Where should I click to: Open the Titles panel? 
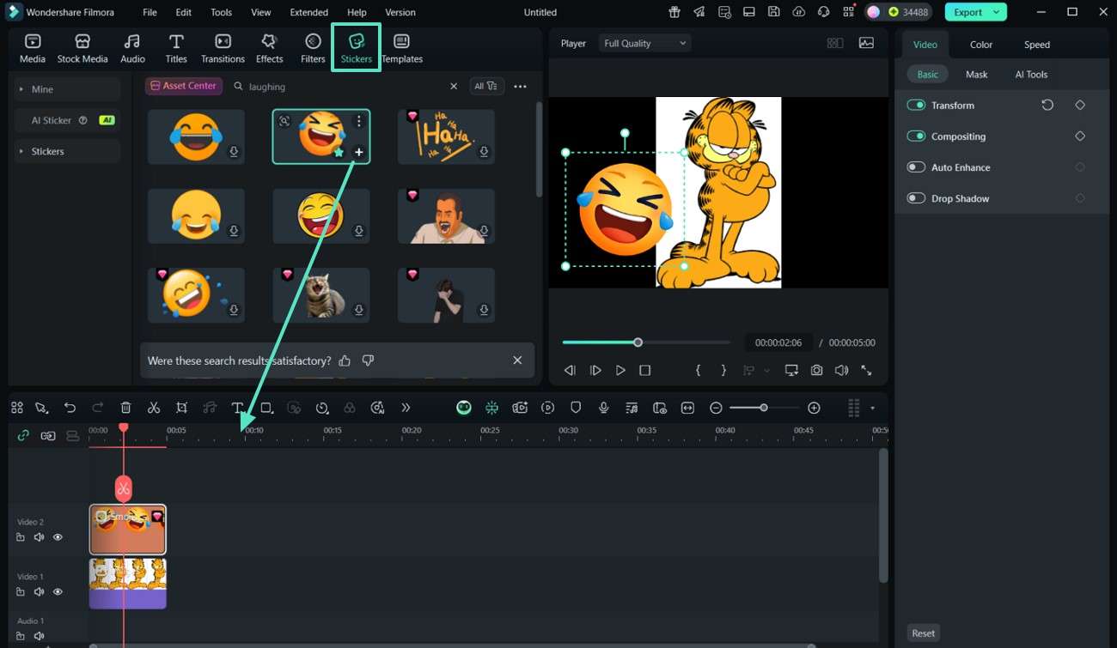[x=176, y=48]
